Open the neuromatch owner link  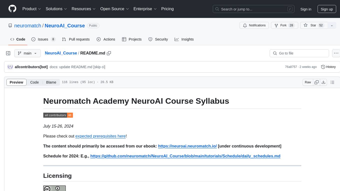(28, 25)
